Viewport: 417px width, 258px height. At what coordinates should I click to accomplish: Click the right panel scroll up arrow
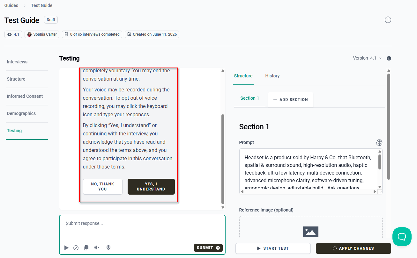[389, 71]
